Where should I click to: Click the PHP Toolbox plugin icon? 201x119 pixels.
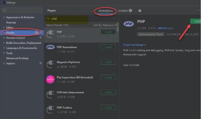(x=51, y=109)
